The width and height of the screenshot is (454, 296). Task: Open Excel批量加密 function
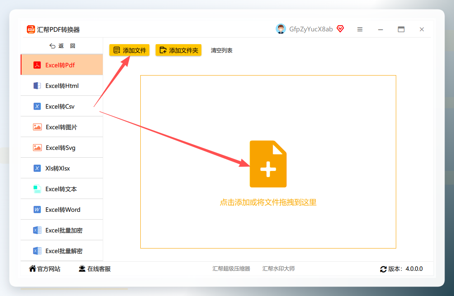[61, 230]
